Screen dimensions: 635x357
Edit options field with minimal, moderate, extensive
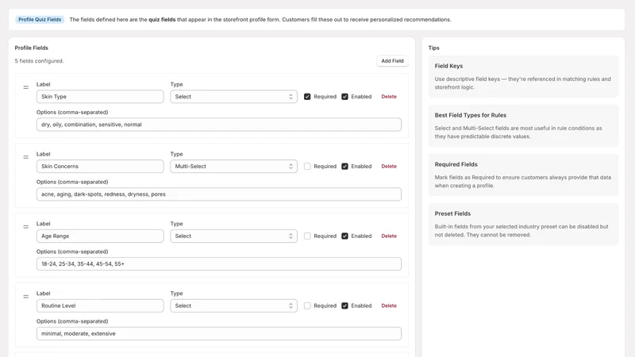[x=219, y=333]
